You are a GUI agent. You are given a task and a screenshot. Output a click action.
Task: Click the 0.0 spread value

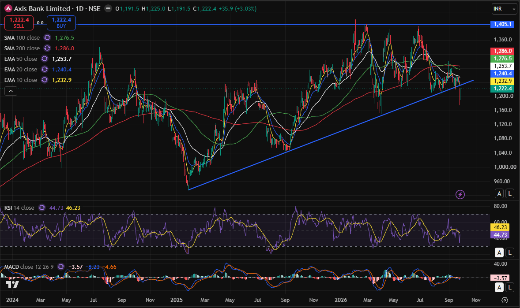pyautogui.click(x=40, y=23)
